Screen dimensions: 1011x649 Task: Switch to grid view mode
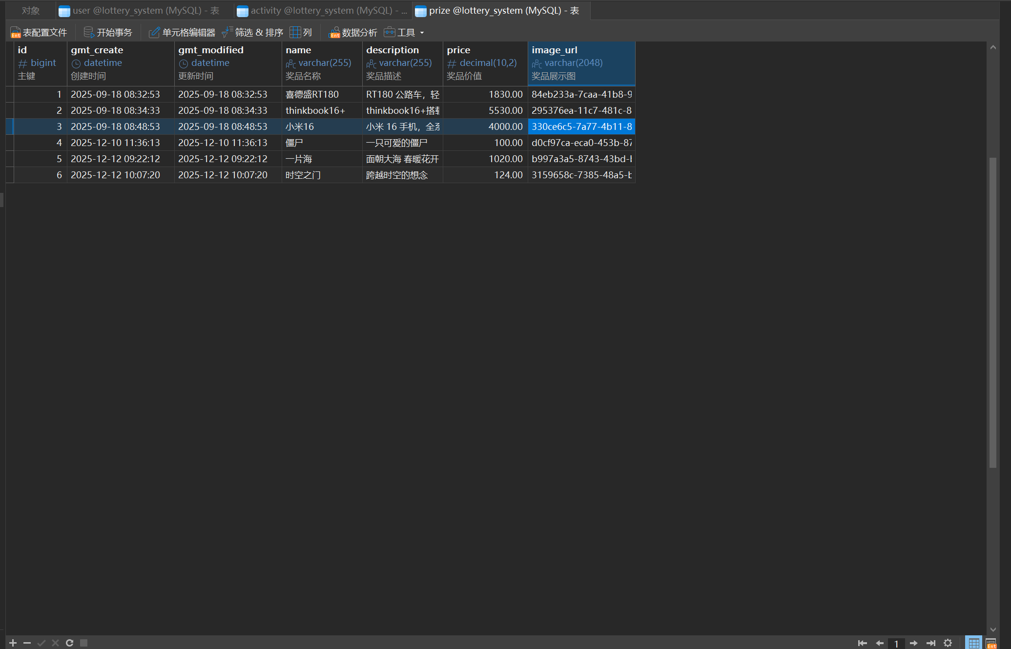[x=973, y=643]
